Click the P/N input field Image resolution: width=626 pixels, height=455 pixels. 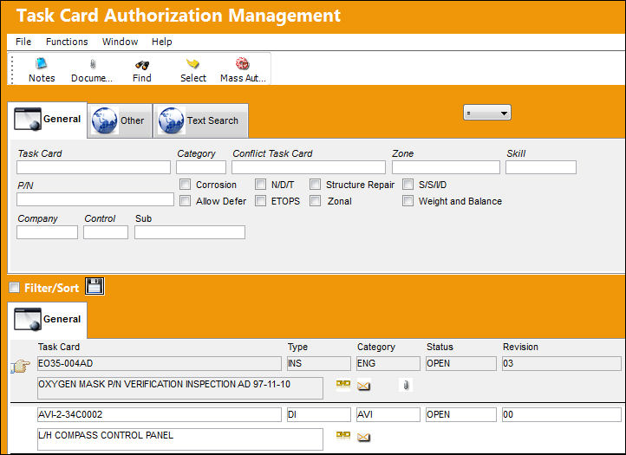[x=95, y=199]
